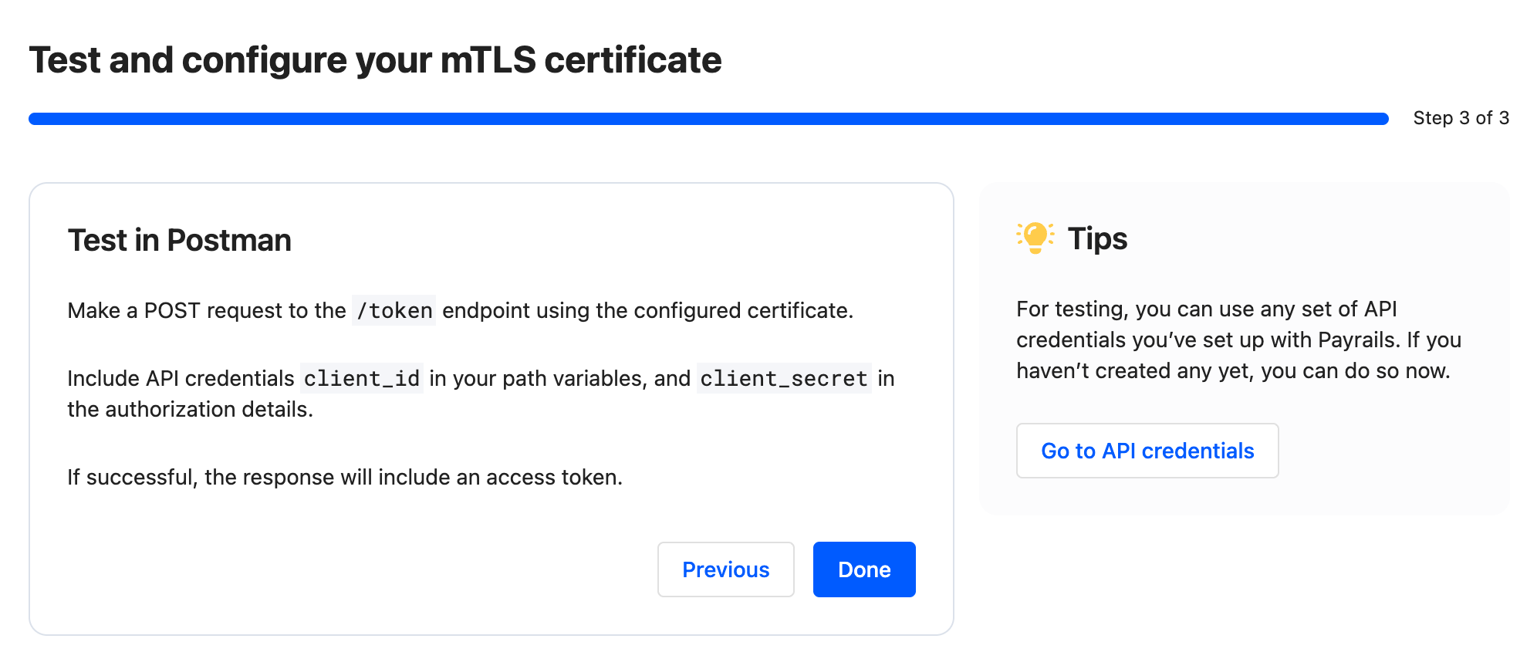Click the 'If successful' response sentence
Screen dimensions: 1537x659
(x=345, y=477)
